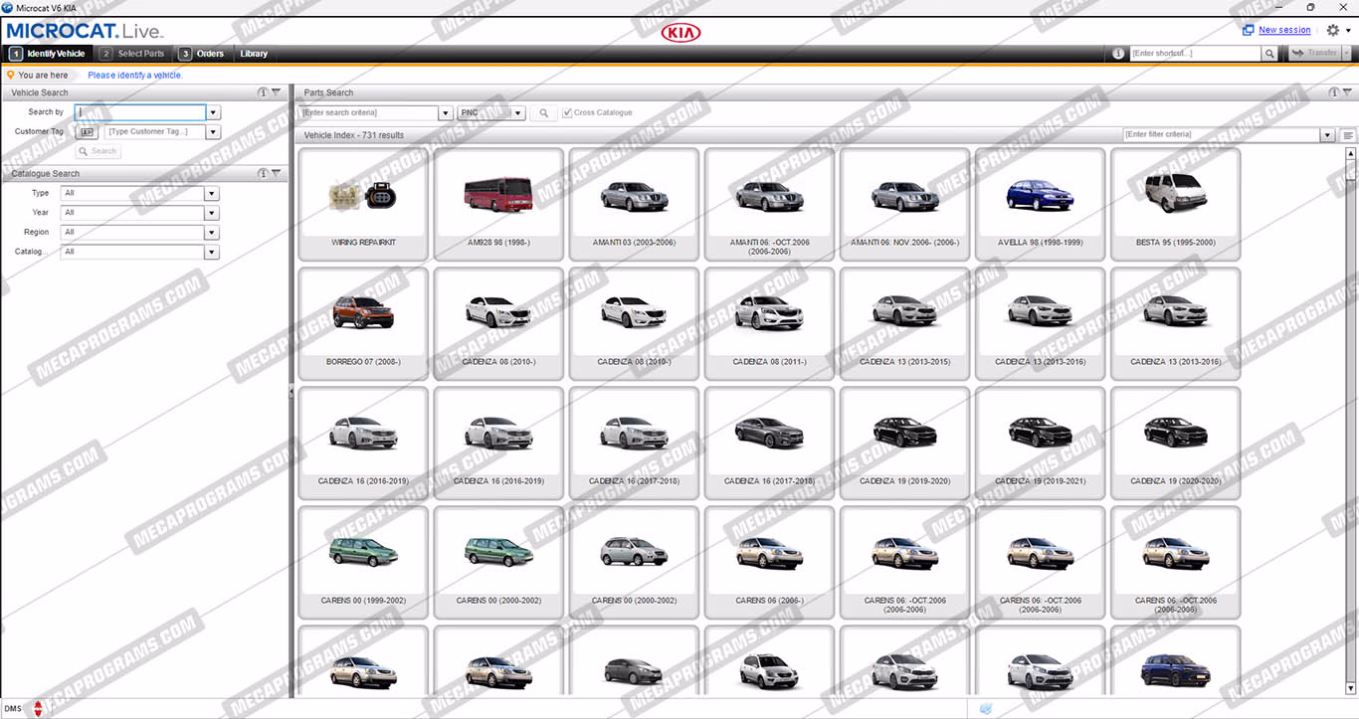The height and width of the screenshot is (719, 1359).
Task: Click the Parts Search magnifier button
Action: pos(543,113)
